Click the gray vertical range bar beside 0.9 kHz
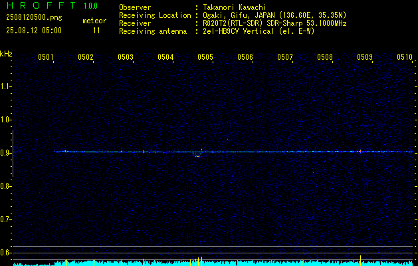The image size is (418, 266). [13, 154]
